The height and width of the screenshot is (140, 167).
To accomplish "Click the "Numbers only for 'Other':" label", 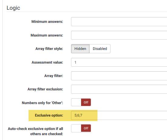I will (x=43, y=103).
